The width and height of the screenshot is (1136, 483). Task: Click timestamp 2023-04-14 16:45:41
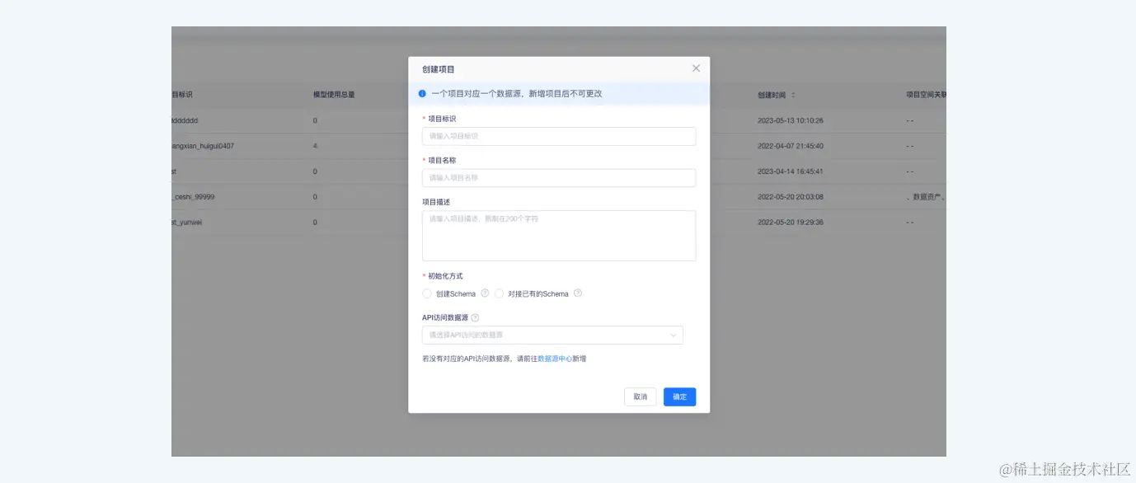point(791,171)
